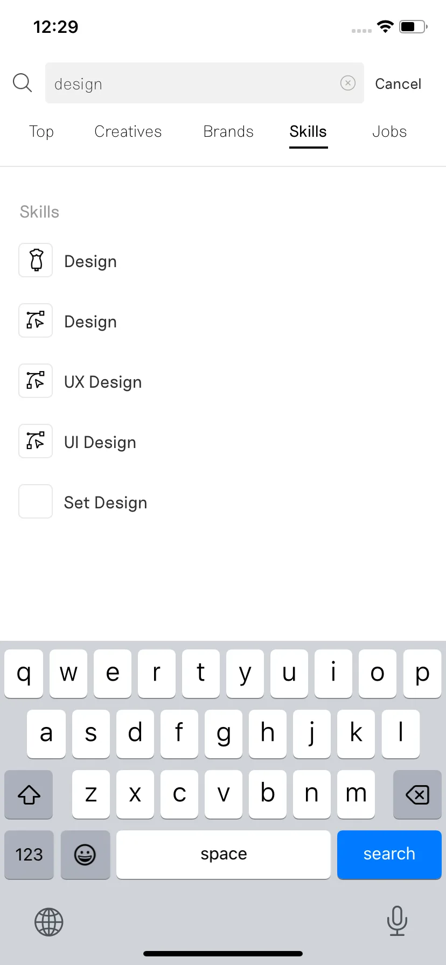Open the Brands tab
The image size is (446, 965).
(228, 131)
